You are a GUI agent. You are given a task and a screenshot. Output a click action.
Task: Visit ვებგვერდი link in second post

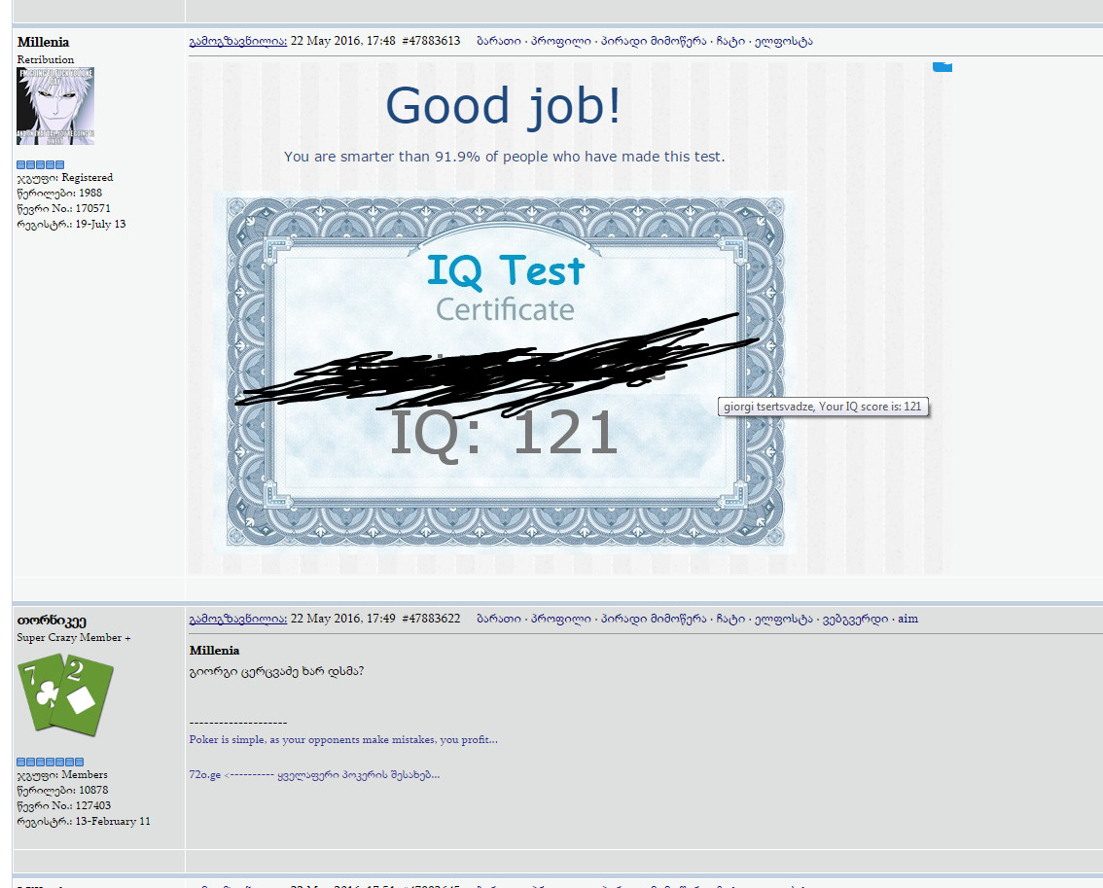(x=857, y=619)
